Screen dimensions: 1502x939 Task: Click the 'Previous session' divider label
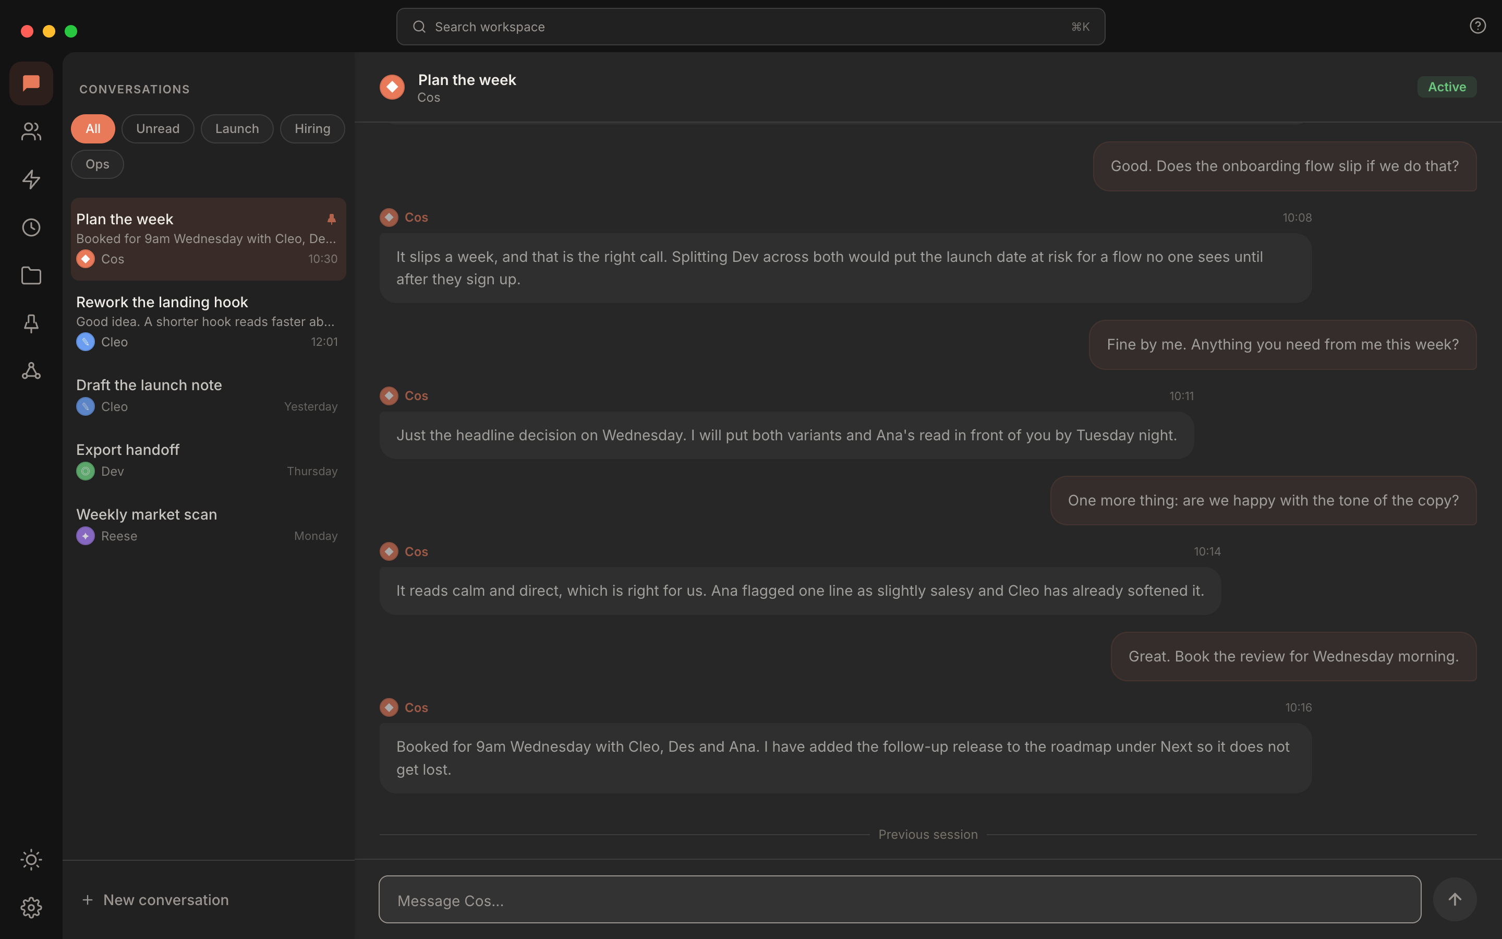[x=928, y=835]
